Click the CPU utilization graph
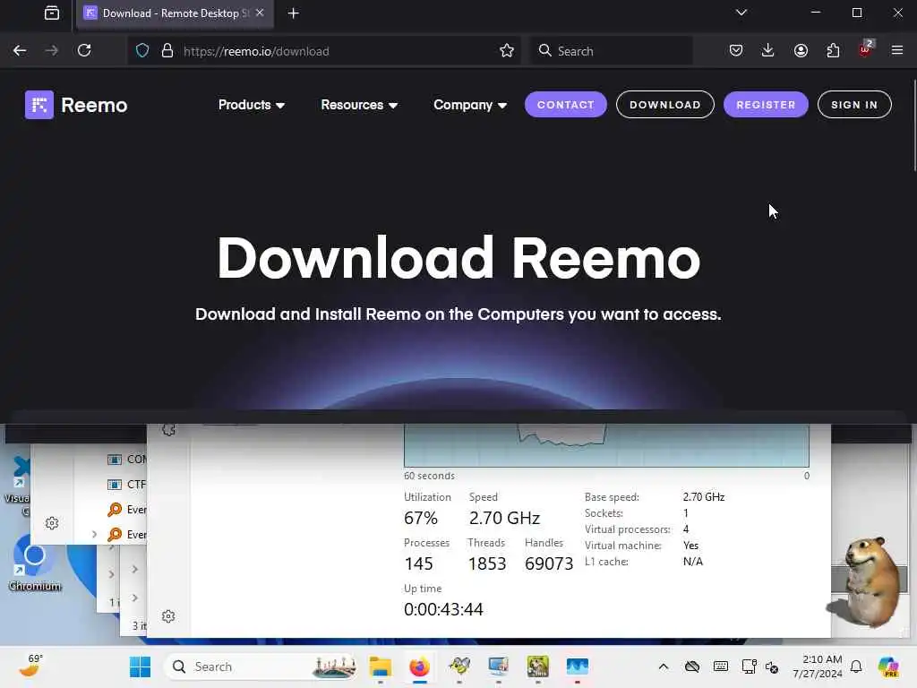 coord(606,445)
